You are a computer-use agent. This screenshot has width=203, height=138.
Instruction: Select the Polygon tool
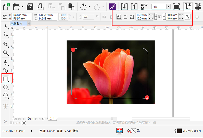[6, 95]
